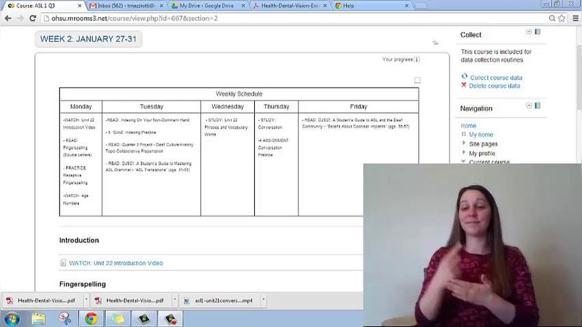Open first Health-Dental-Visio...pdf download

[44, 300]
